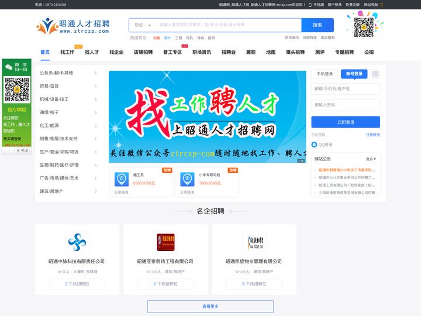Open 测评 nav item
Image resolution: width=421 pixels, height=316 pixels.
coord(320,52)
